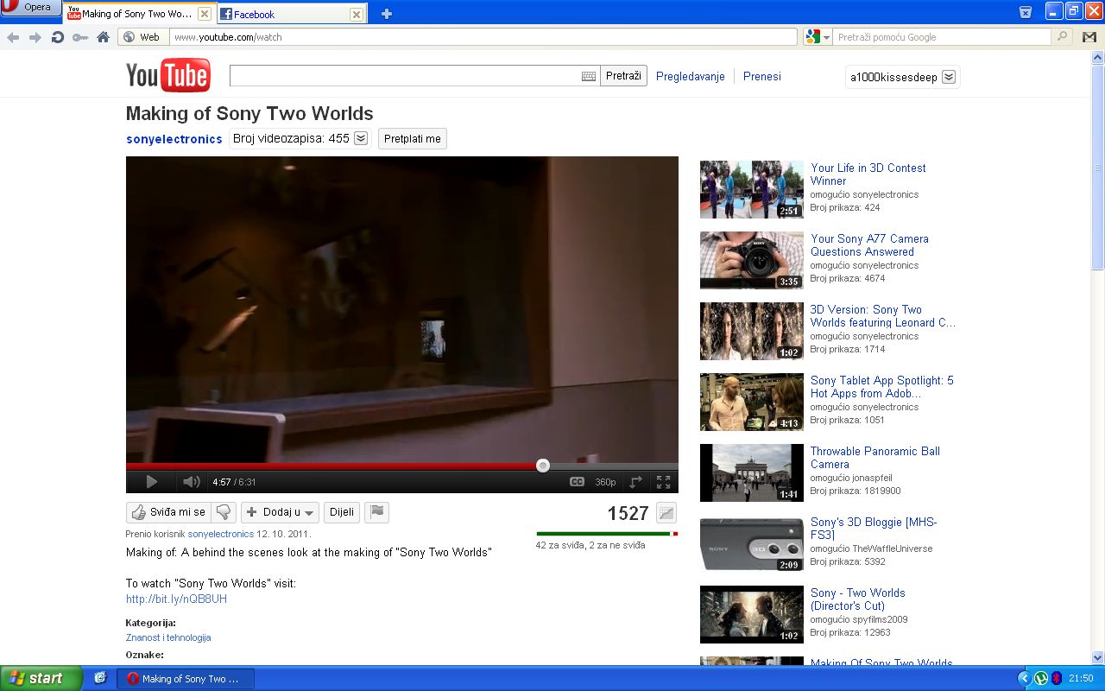Show video statistics with the chart icon
The width and height of the screenshot is (1105, 691).
click(666, 512)
